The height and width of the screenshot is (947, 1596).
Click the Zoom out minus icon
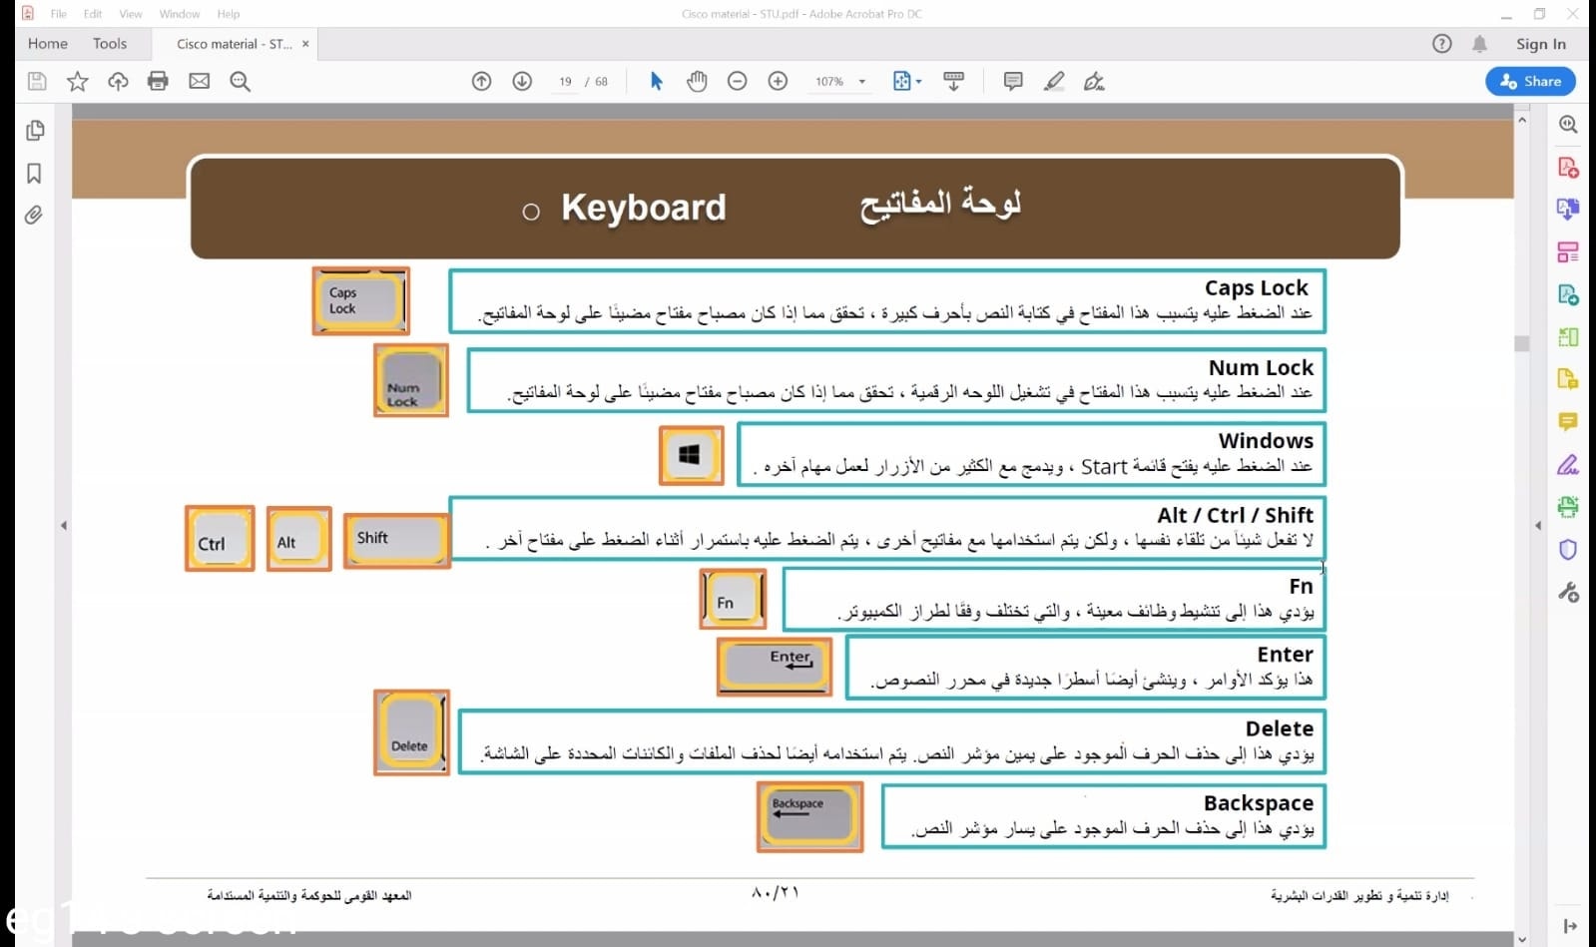[738, 82]
